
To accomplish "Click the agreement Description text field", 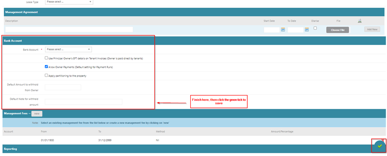I will point(69,30).
